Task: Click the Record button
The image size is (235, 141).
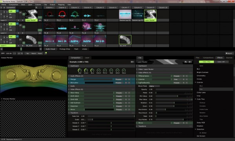Action: tap(229, 53)
